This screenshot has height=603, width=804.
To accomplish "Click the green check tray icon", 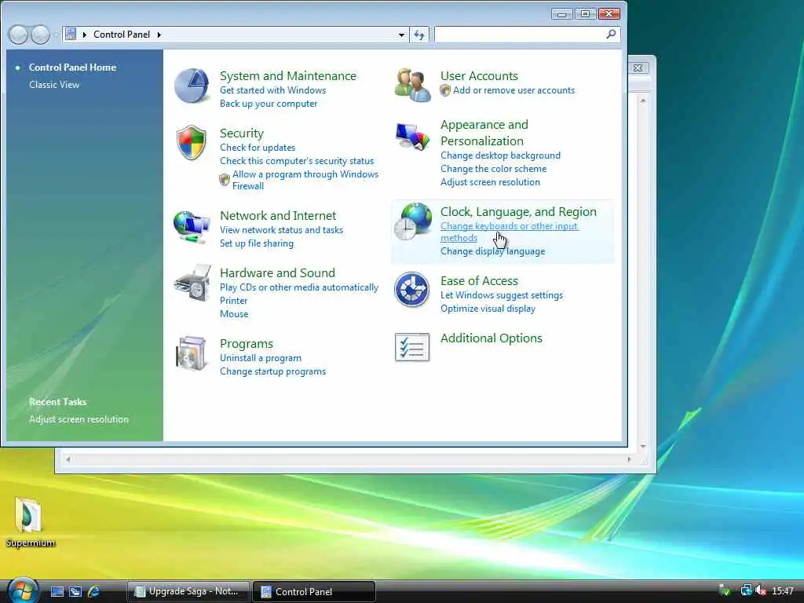I will pos(725,591).
